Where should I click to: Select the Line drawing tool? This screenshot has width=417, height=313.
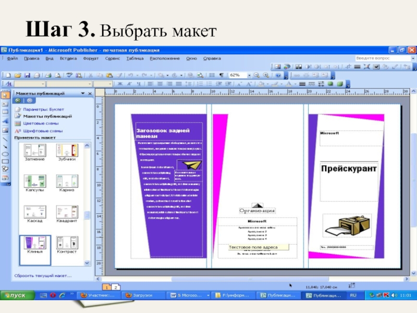pos(5,139)
